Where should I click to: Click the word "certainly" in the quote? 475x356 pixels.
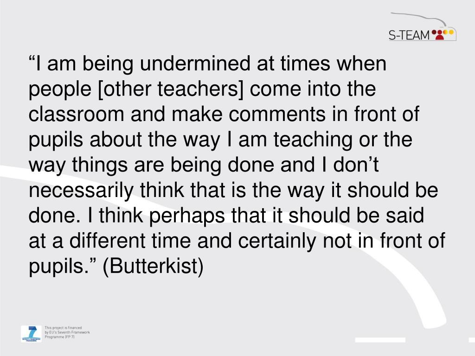277,241
